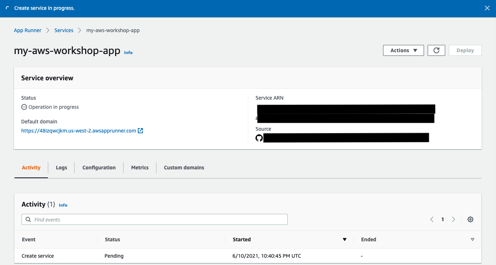The height and width of the screenshot is (265, 496).
Task: Sort by Started column descending arrow
Action: pyautogui.click(x=344, y=239)
